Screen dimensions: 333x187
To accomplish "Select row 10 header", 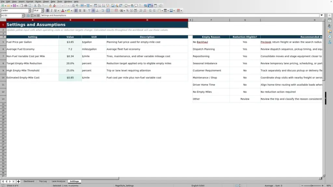I will coord(3,78).
